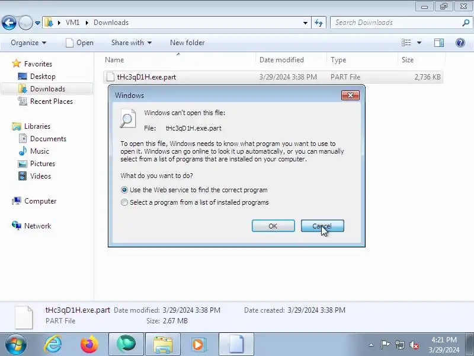Open Recent Places in Favorites

click(x=46, y=101)
